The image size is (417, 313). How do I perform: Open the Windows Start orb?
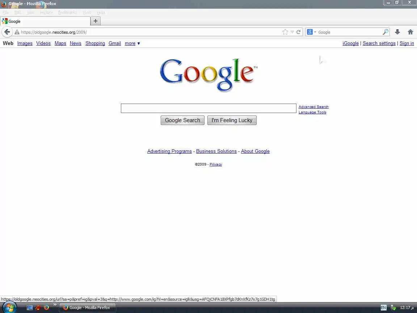[x=9, y=308]
